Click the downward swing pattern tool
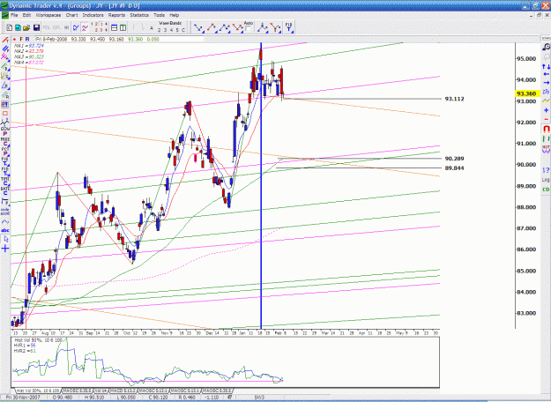 click(x=198, y=27)
